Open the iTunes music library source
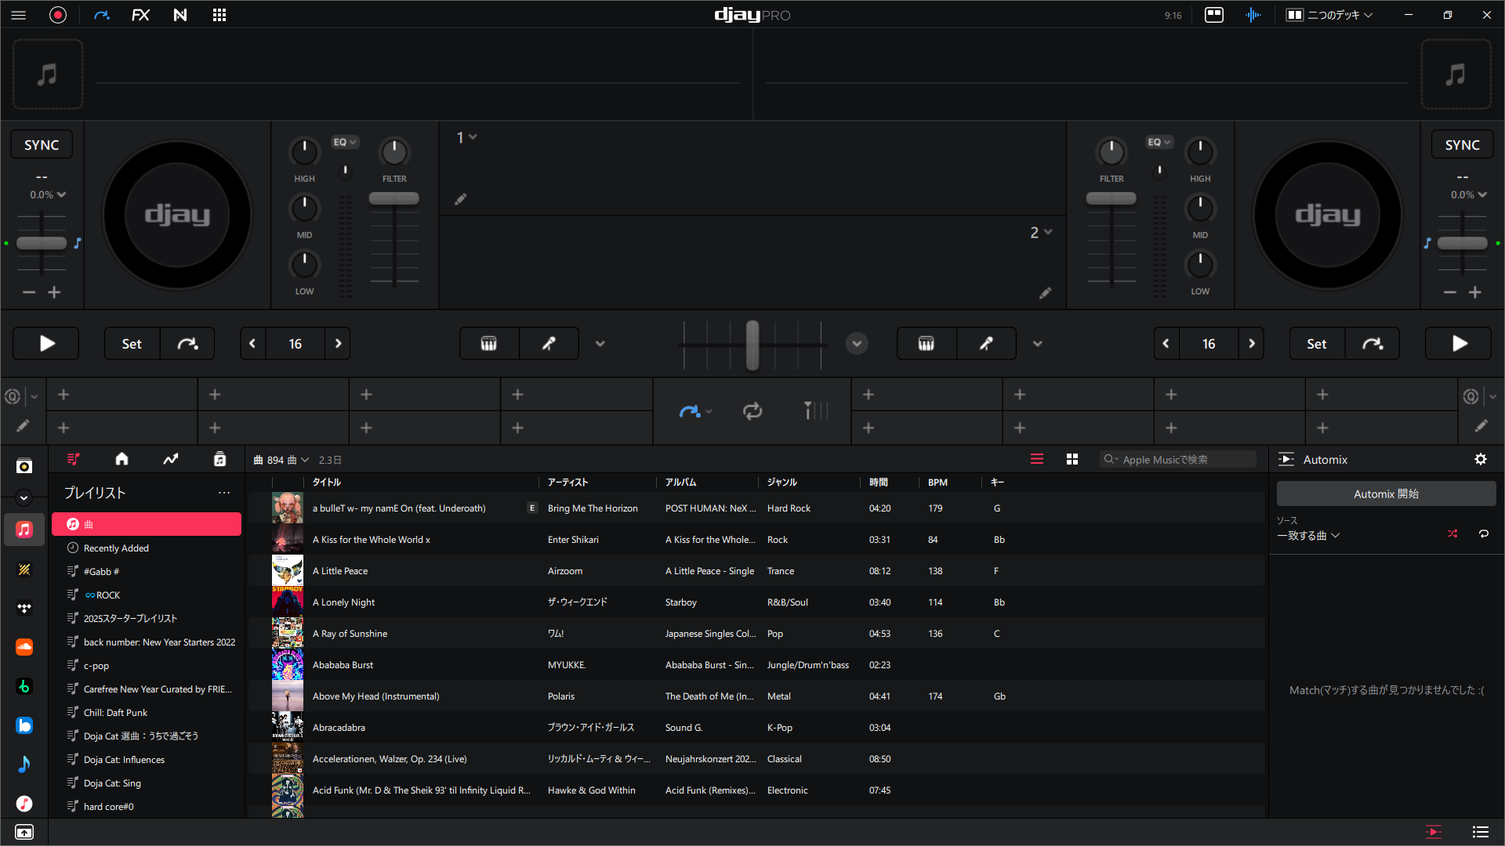This screenshot has height=846, width=1505. pyautogui.click(x=24, y=804)
